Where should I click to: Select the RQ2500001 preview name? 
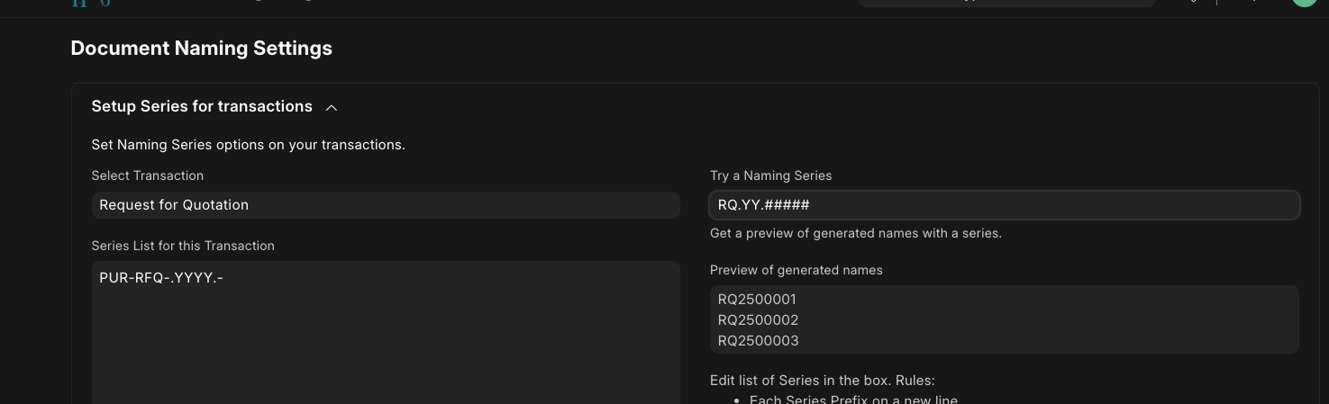tap(757, 299)
